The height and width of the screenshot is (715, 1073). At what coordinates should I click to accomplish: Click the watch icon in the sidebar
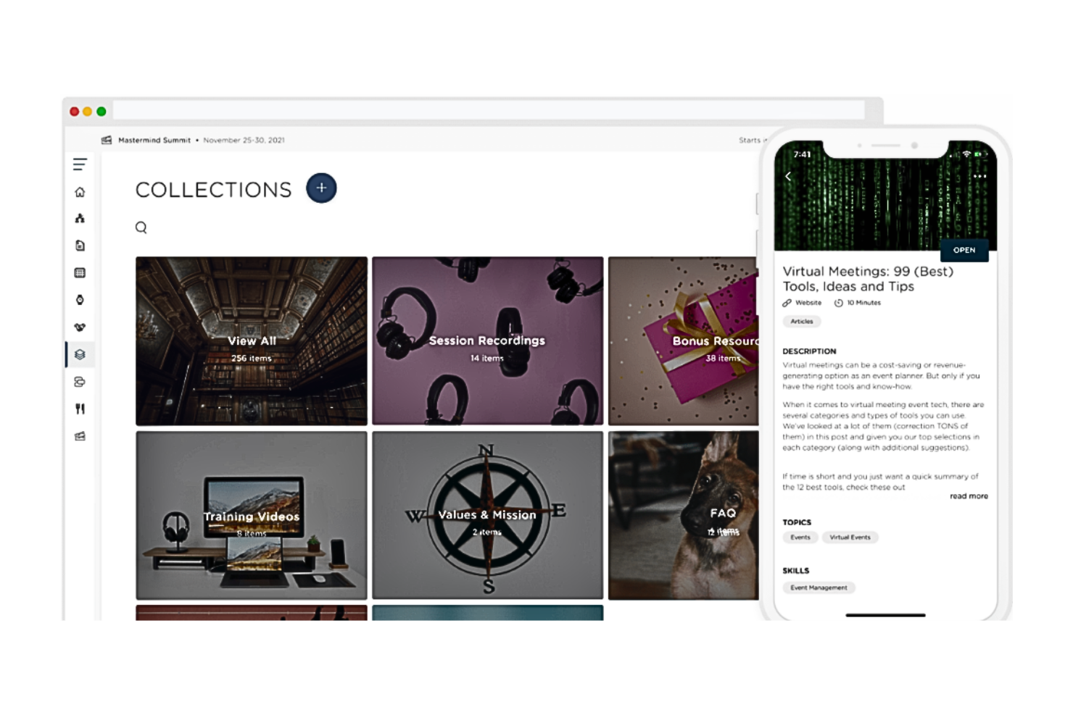click(80, 300)
